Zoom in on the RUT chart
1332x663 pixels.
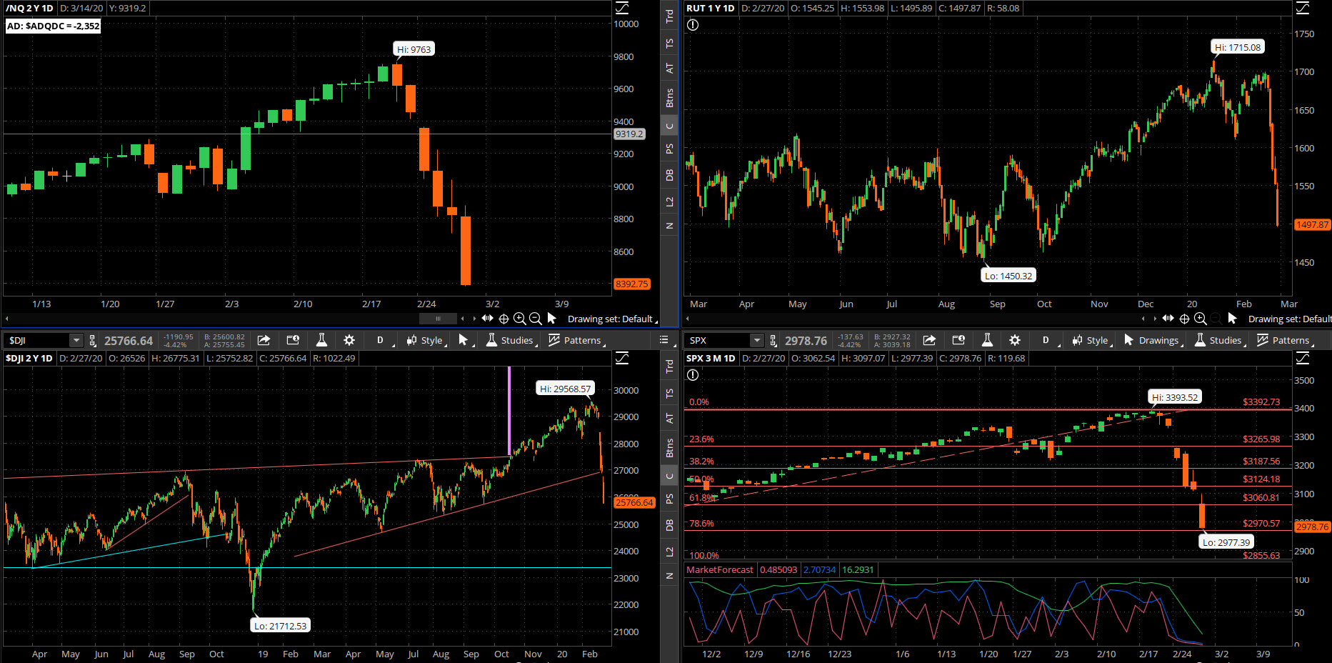[x=1201, y=319]
